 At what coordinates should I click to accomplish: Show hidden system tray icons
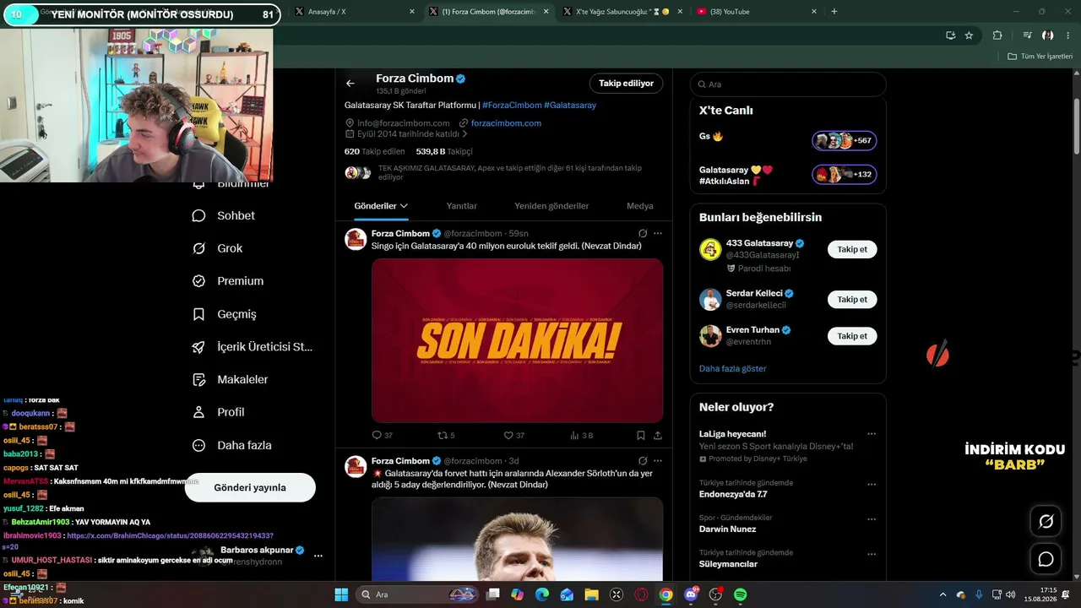click(x=943, y=594)
